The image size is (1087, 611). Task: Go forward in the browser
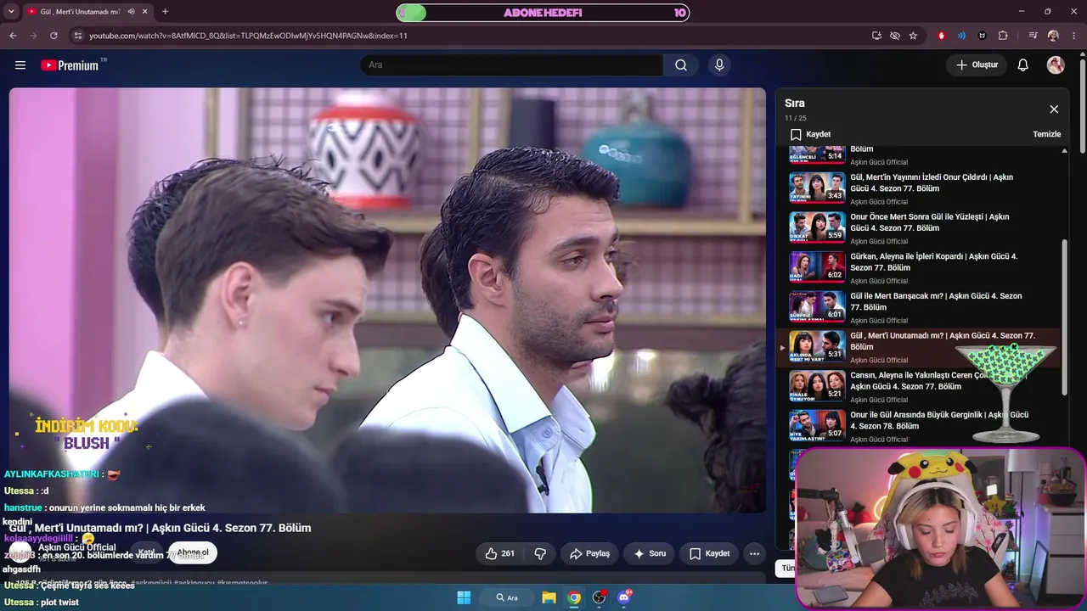[x=33, y=36]
